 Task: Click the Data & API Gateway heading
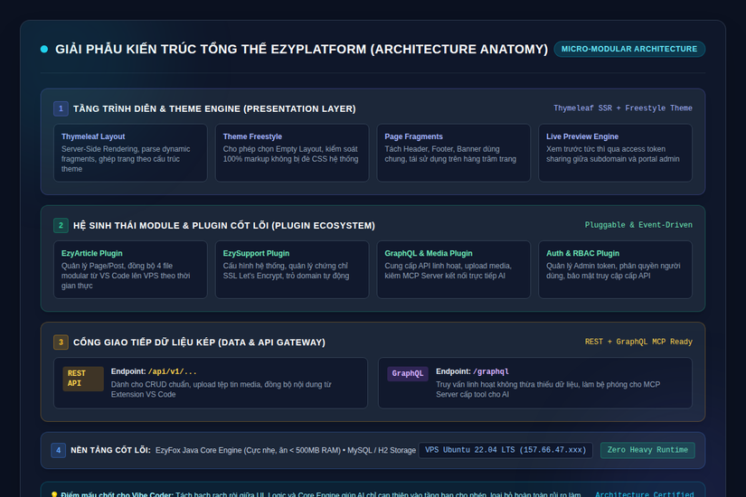click(x=199, y=342)
